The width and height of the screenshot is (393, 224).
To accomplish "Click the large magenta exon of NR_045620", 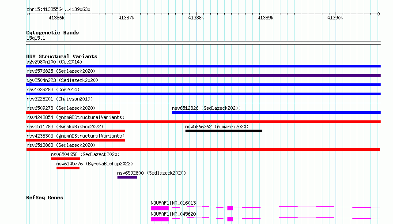I will point(160,219).
